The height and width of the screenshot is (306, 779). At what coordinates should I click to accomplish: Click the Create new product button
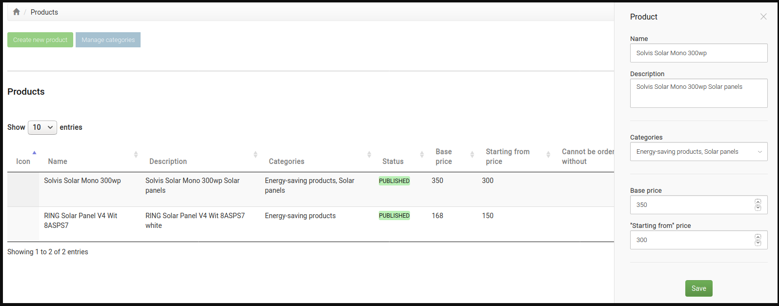(x=40, y=40)
